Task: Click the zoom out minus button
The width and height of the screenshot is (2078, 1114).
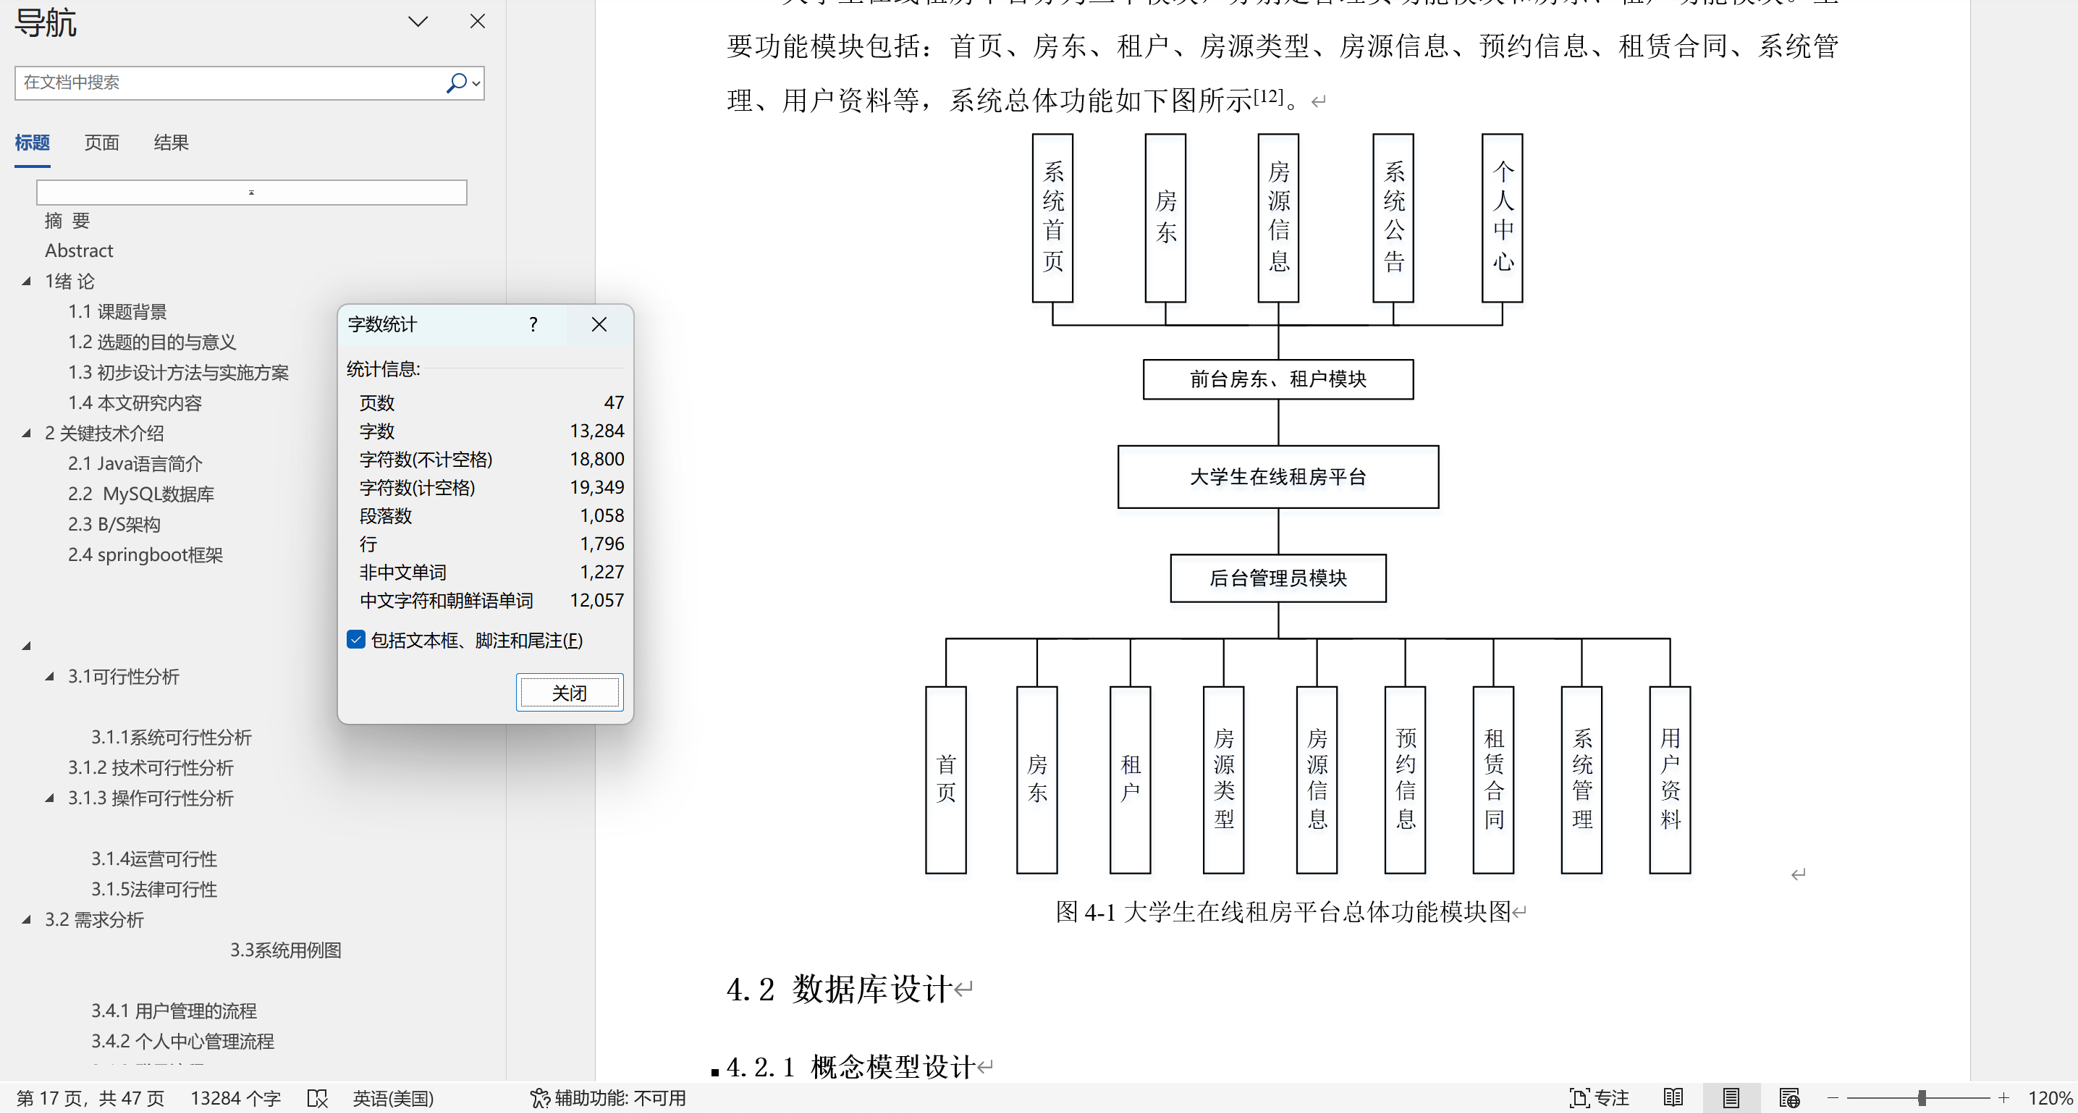Action: tap(1833, 1099)
